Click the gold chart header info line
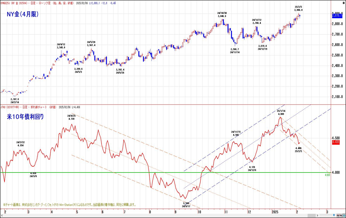Viewport: 346px width, 218px height. (58, 3)
